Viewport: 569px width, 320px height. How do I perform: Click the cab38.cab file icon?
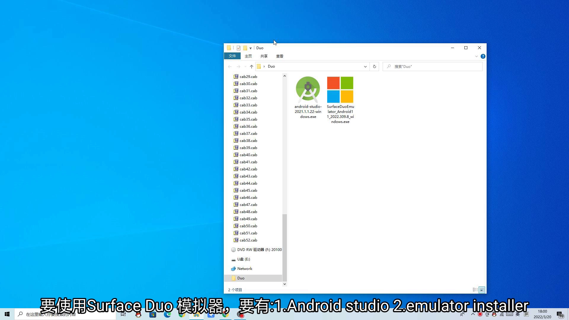236,140
